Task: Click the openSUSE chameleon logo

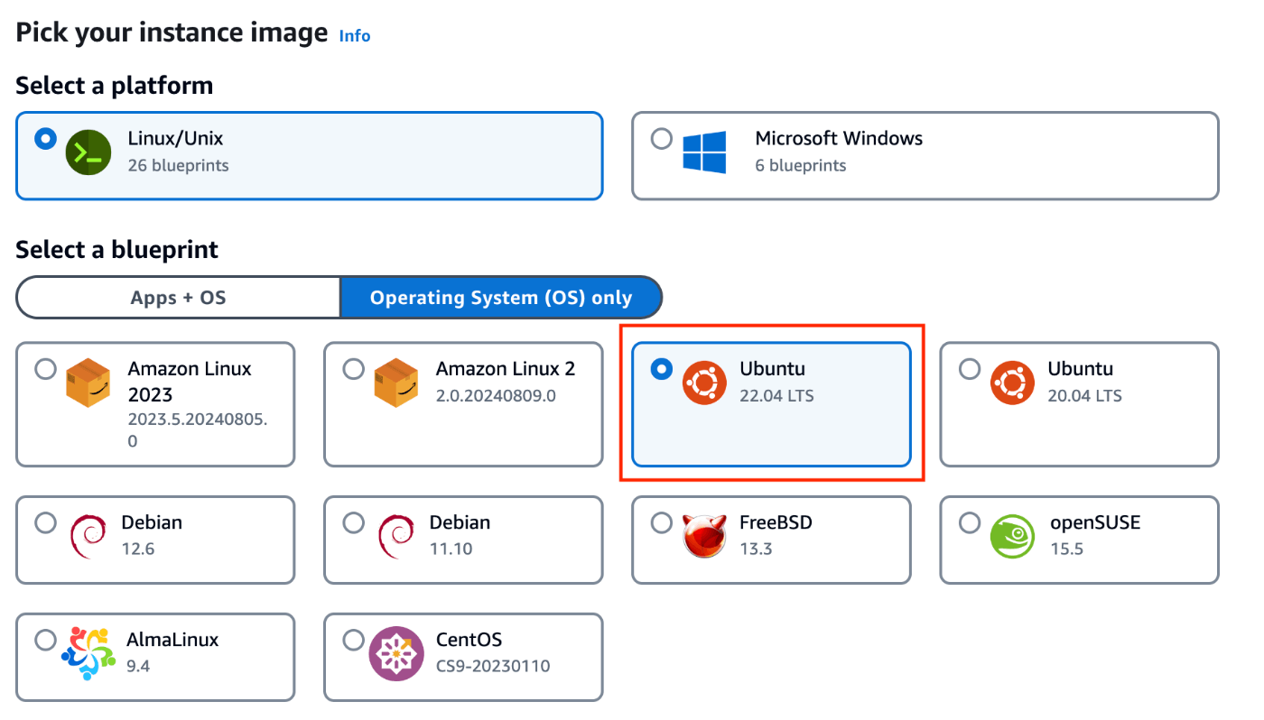Action: click(x=1012, y=537)
